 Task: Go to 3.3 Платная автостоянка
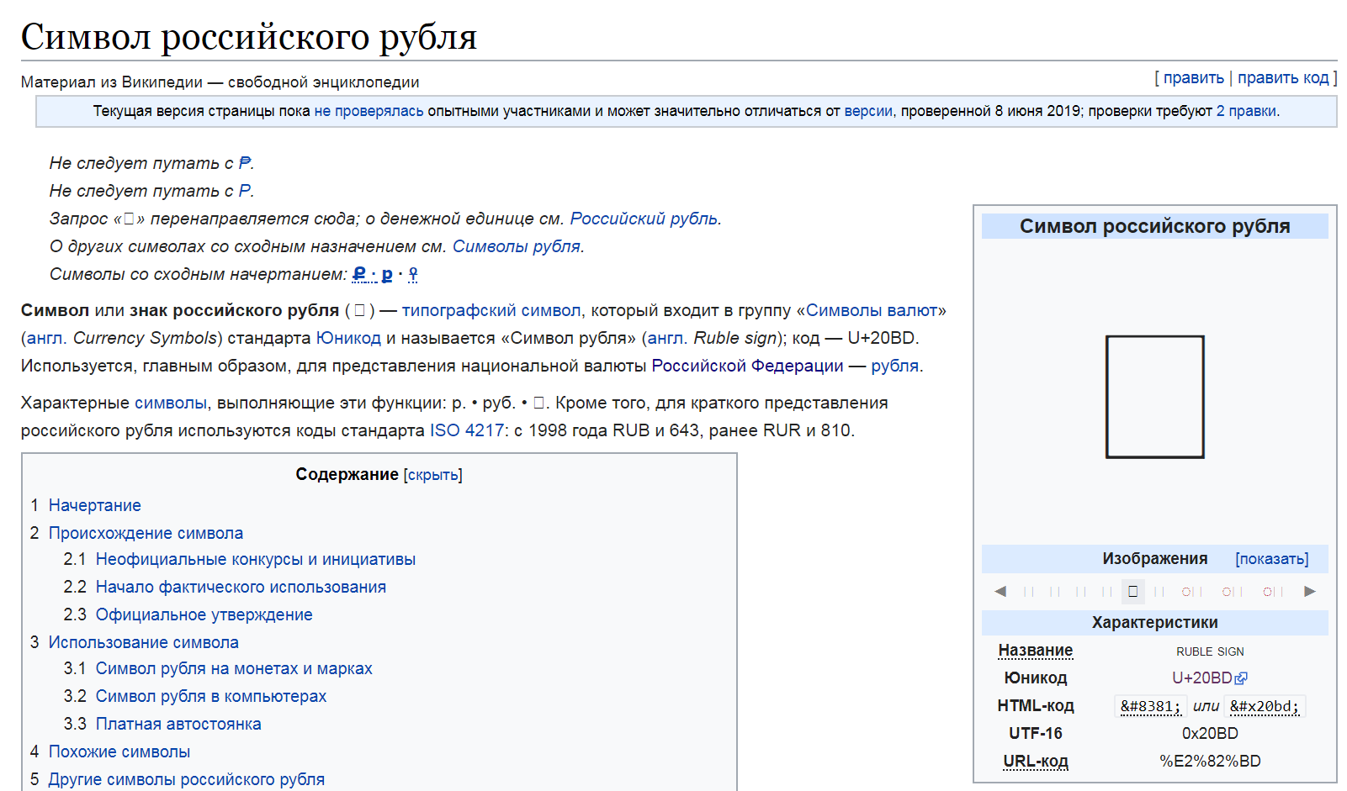178,724
